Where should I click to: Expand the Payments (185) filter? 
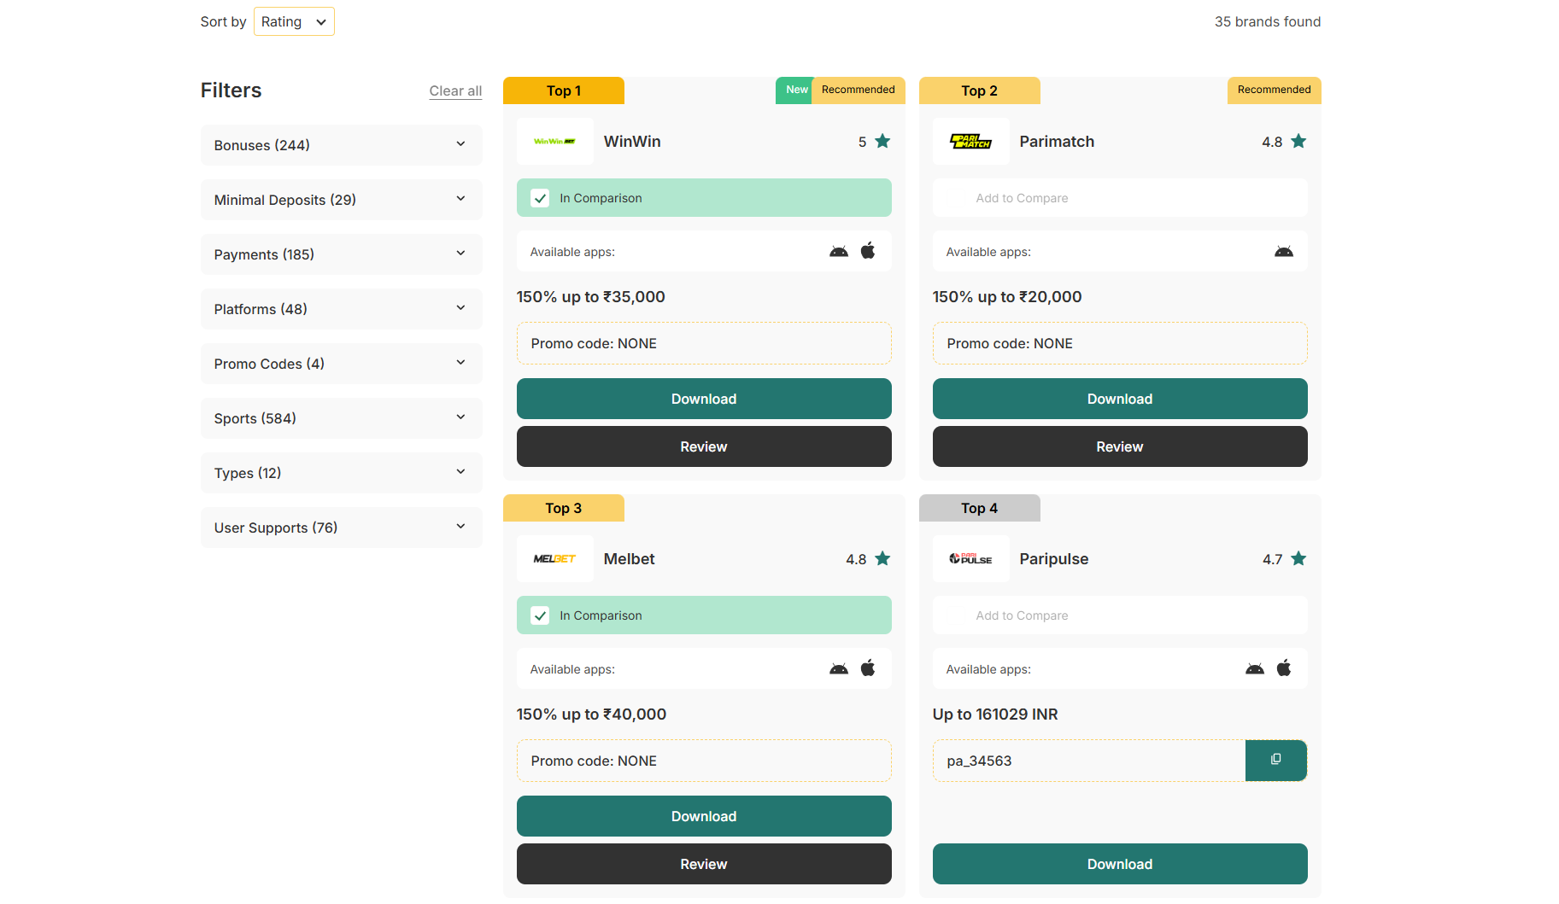click(x=341, y=254)
